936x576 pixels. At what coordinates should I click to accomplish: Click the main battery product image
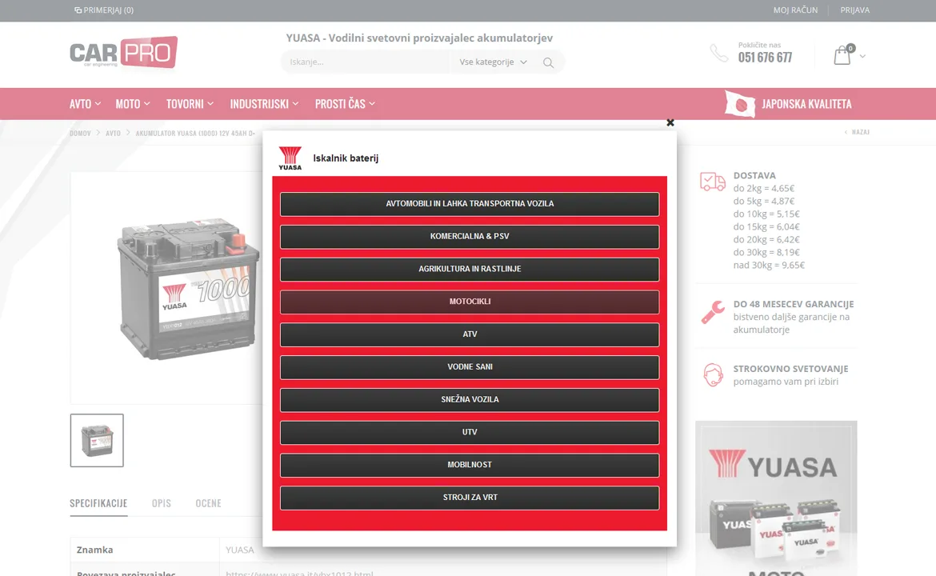click(x=188, y=288)
